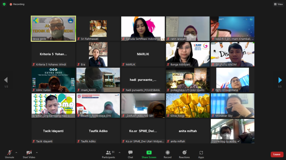
Task: Click the muted mic icon beside ratih larasati
Action: pyautogui.click(x=168, y=39)
